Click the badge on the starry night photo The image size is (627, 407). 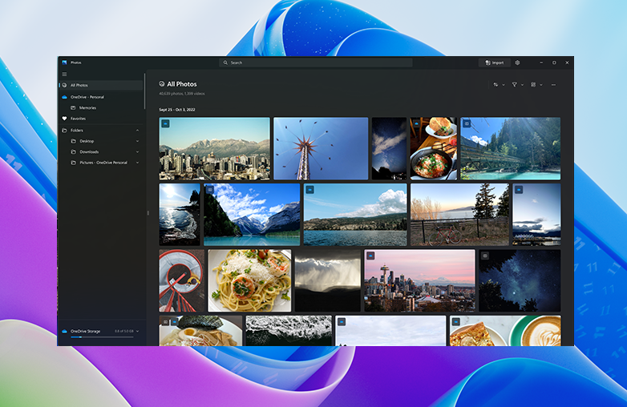(x=485, y=256)
